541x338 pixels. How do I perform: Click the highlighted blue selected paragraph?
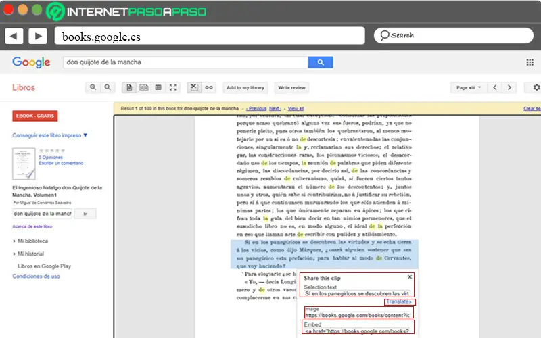(324, 254)
